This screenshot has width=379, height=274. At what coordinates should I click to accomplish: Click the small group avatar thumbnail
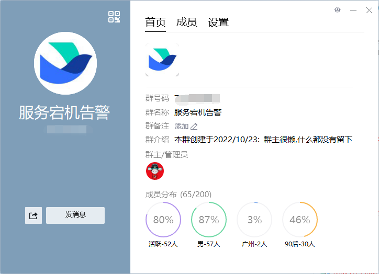162,60
